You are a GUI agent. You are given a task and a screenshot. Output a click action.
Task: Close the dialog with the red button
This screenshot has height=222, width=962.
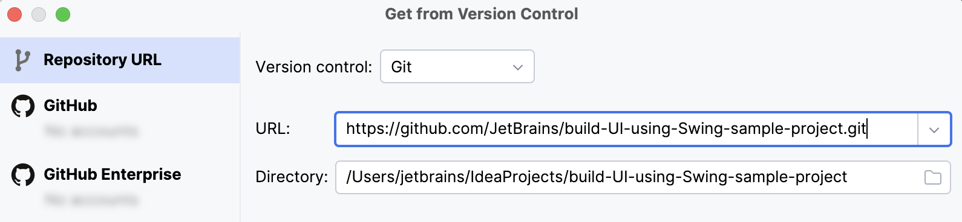click(15, 14)
